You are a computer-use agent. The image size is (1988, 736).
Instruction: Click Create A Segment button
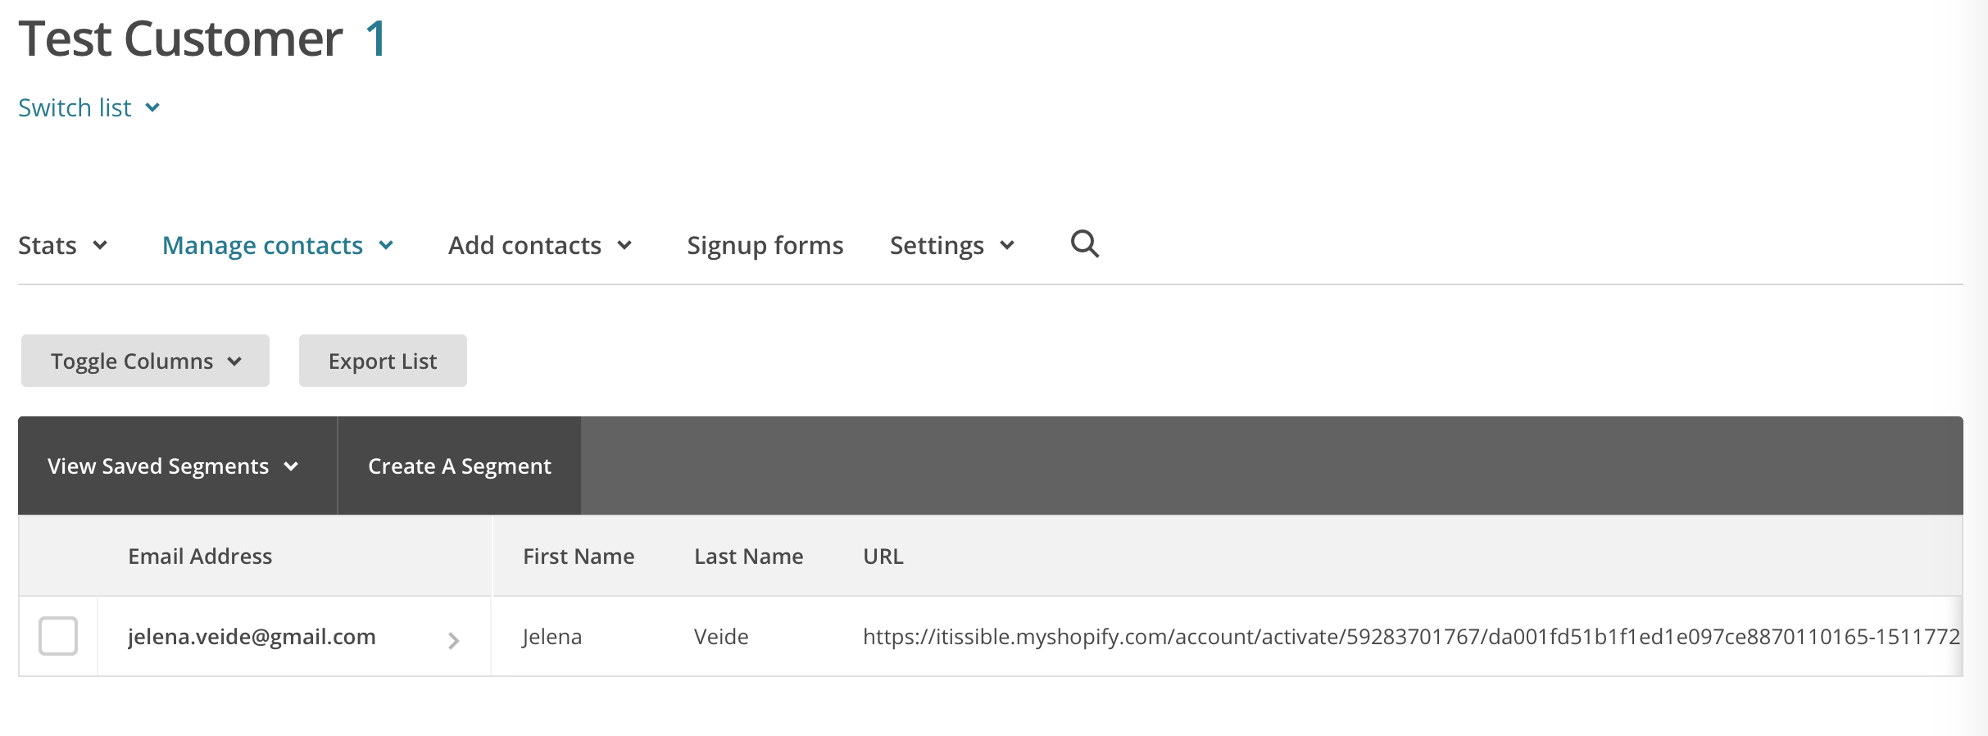(459, 466)
